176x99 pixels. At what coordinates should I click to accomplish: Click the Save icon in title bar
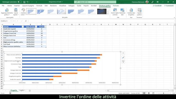click(24, 2)
